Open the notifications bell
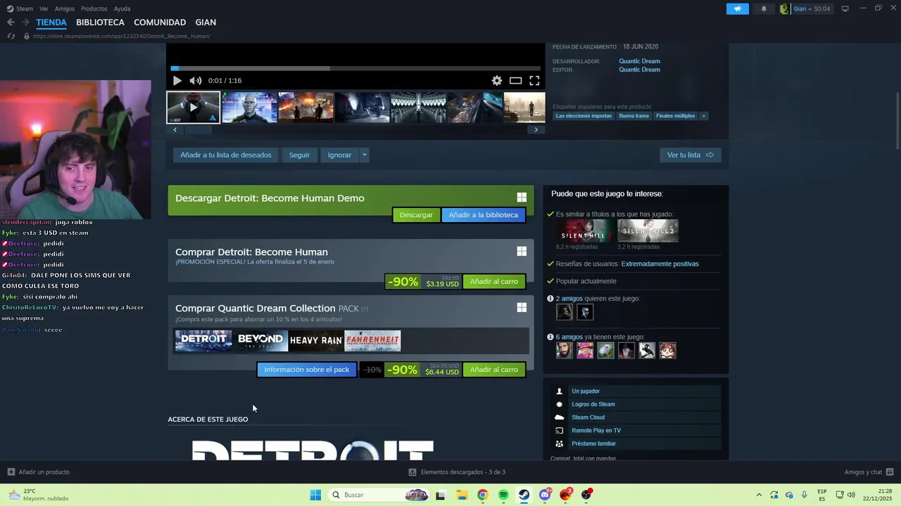The height and width of the screenshot is (506, 901). click(x=764, y=8)
